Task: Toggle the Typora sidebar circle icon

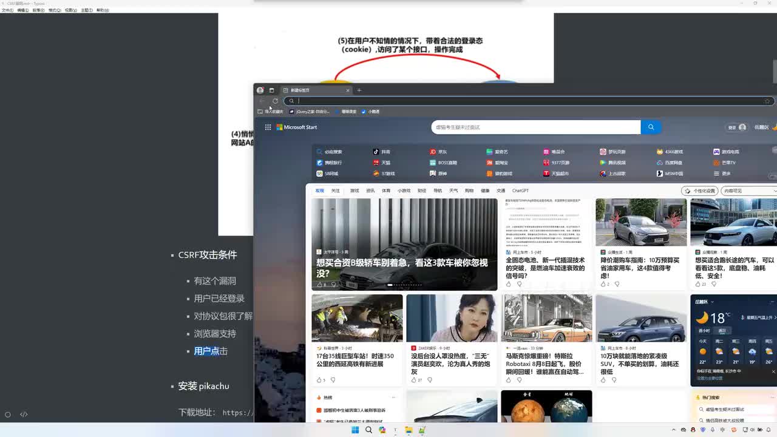Action: (x=8, y=415)
